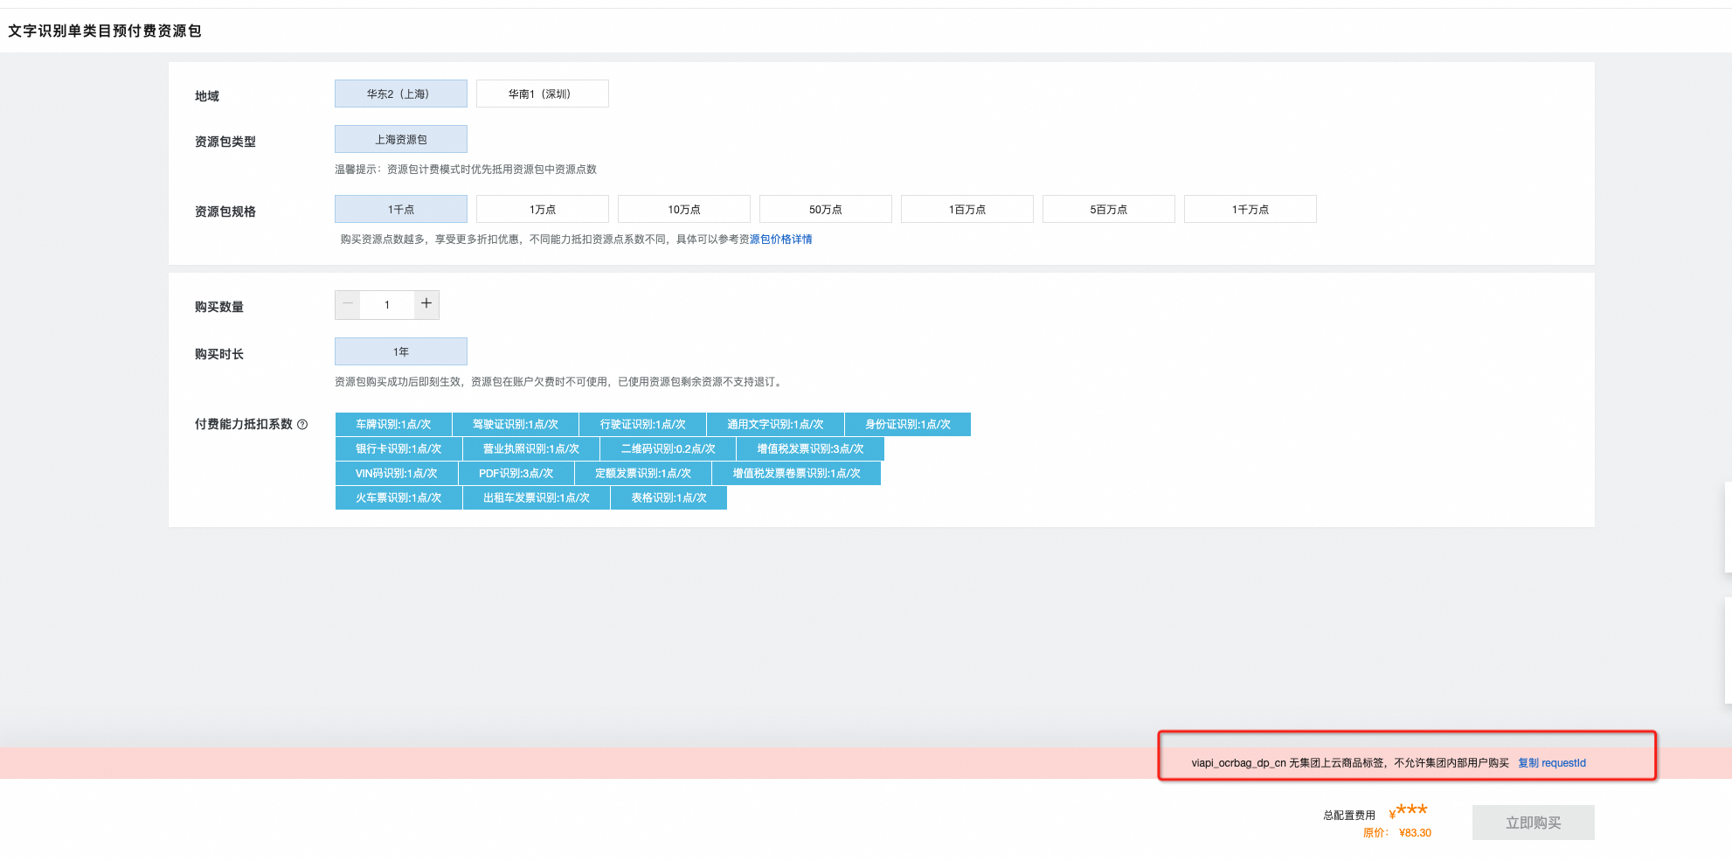Image resolution: width=1732 pixels, height=861 pixels.
Task: Click the 身份证识别:1点/次 tag
Action: click(x=908, y=424)
